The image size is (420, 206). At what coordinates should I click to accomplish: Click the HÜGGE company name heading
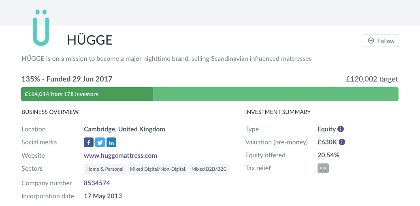[x=90, y=40]
